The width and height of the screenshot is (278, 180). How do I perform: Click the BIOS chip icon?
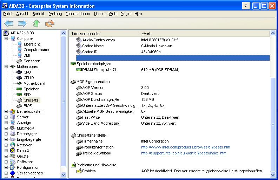19,106
